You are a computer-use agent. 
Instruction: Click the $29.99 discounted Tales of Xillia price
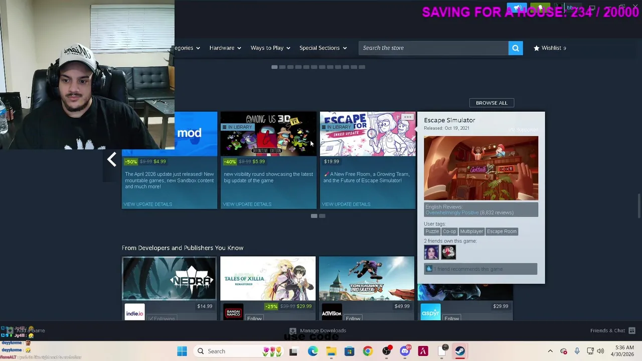(x=304, y=306)
